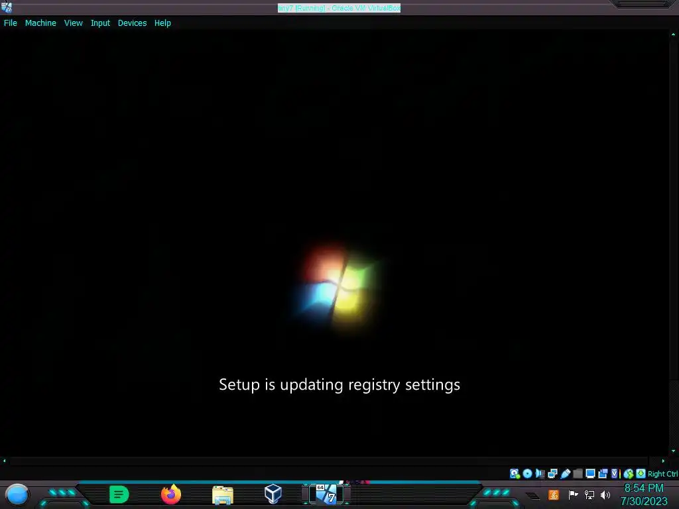Screen dimensions: 679x509
Task: Open the Machine menu
Action: point(40,23)
